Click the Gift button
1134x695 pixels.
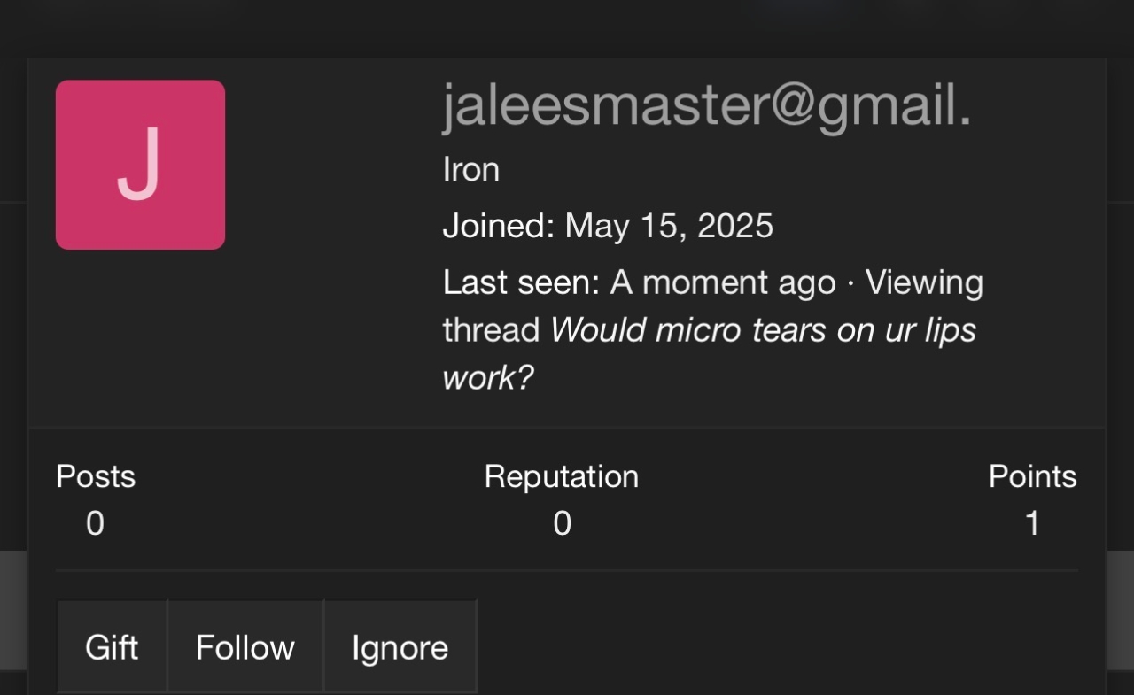pyautogui.click(x=111, y=646)
